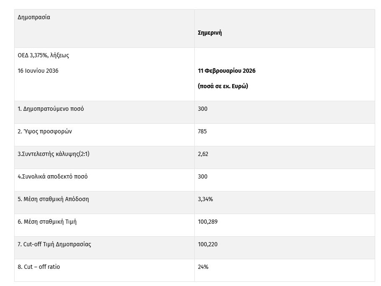Select the value 785
Screen dimensions: 381x286
click(x=203, y=131)
